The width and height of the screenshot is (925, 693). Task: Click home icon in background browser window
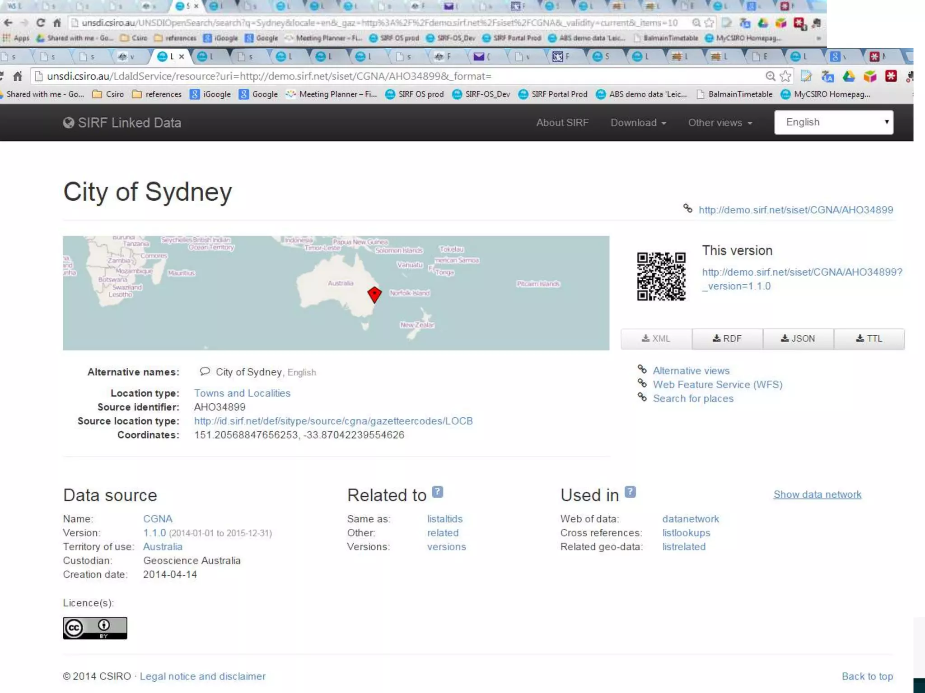click(57, 23)
